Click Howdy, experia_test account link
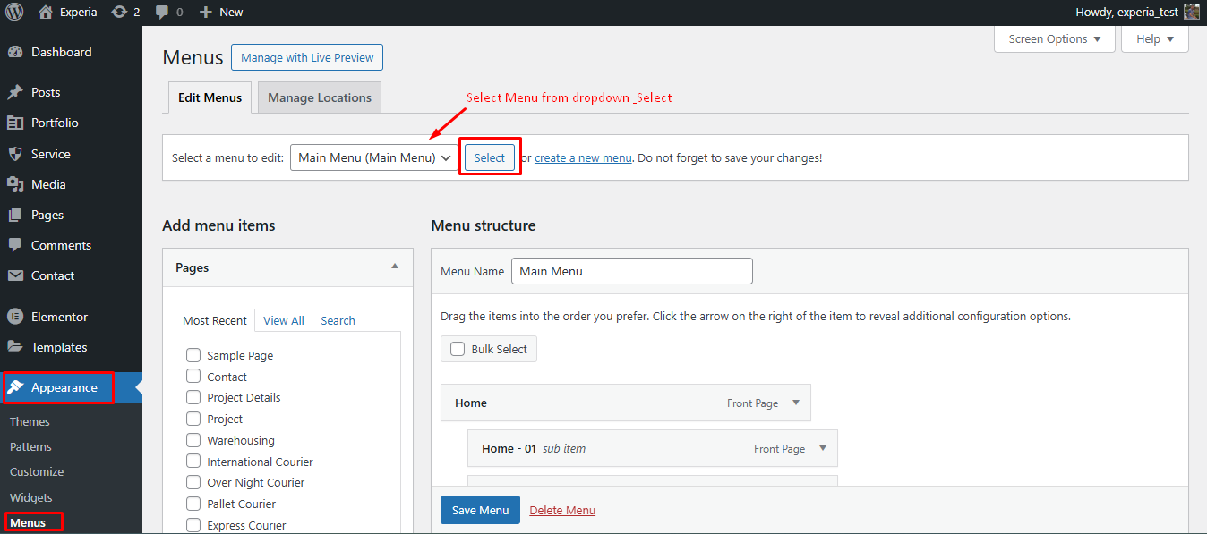The image size is (1207, 534). click(1137, 12)
